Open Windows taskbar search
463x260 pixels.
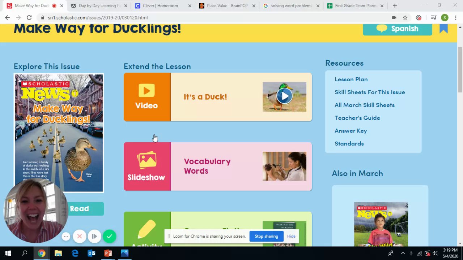25,253
